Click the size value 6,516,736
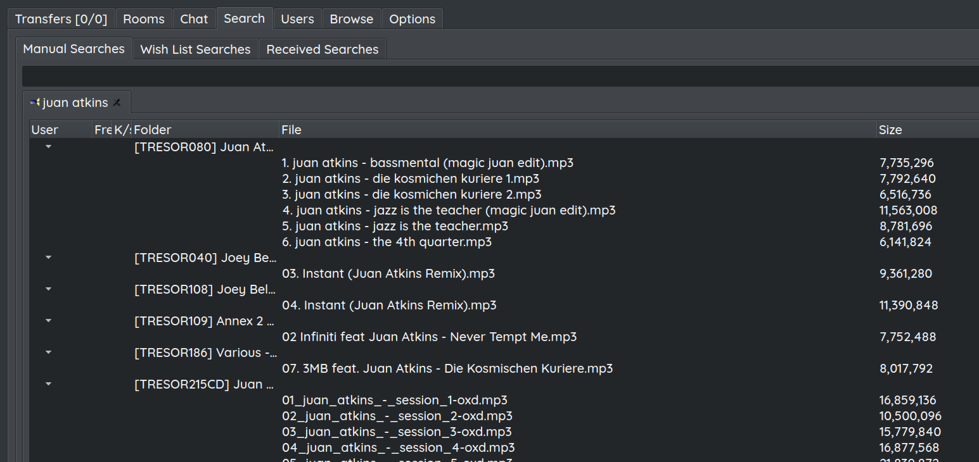979x462 pixels. pyautogui.click(x=905, y=194)
